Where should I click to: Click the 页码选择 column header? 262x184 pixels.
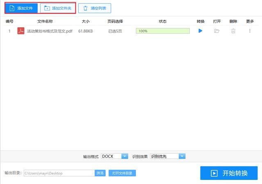(115, 21)
